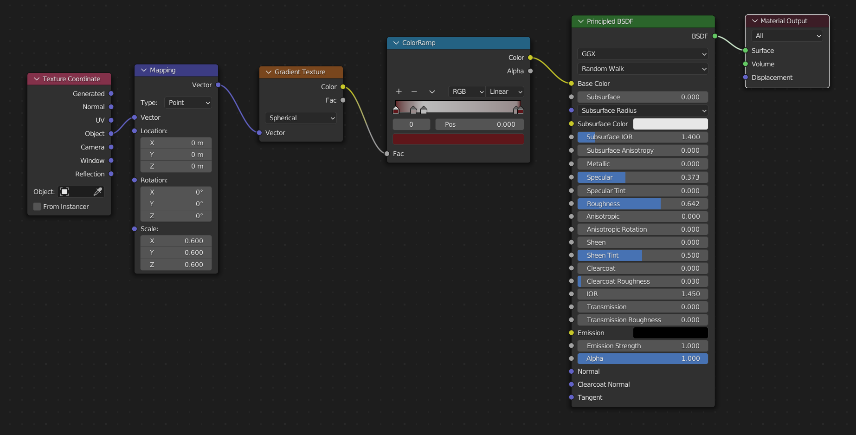Click the Reflection output socket
The width and height of the screenshot is (856, 435).
pyautogui.click(x=111, y=174)
